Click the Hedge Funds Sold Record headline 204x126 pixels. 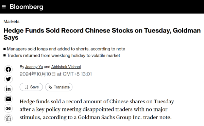[102, 34]
